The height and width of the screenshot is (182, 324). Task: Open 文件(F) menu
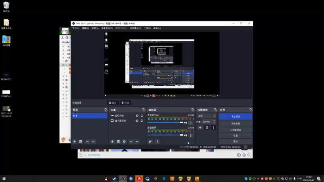[x=76, y=28]
